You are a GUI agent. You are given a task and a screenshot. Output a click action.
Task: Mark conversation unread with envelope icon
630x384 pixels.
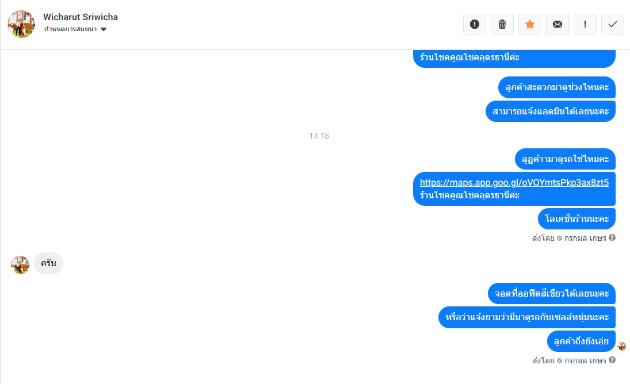[558, 24]
